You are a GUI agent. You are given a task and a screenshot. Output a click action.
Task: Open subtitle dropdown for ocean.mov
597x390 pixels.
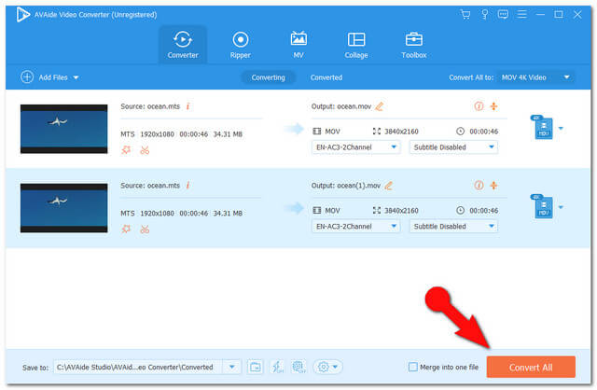pyautogui.click(x=453, y=147)
